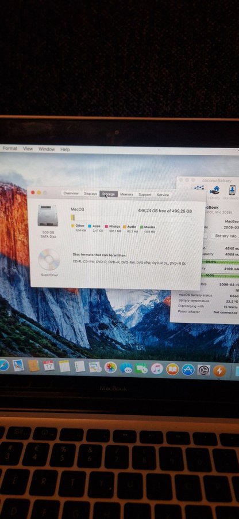Open Contacts in the dock
This screenshot has height=519, width=239.
point(34,366)
